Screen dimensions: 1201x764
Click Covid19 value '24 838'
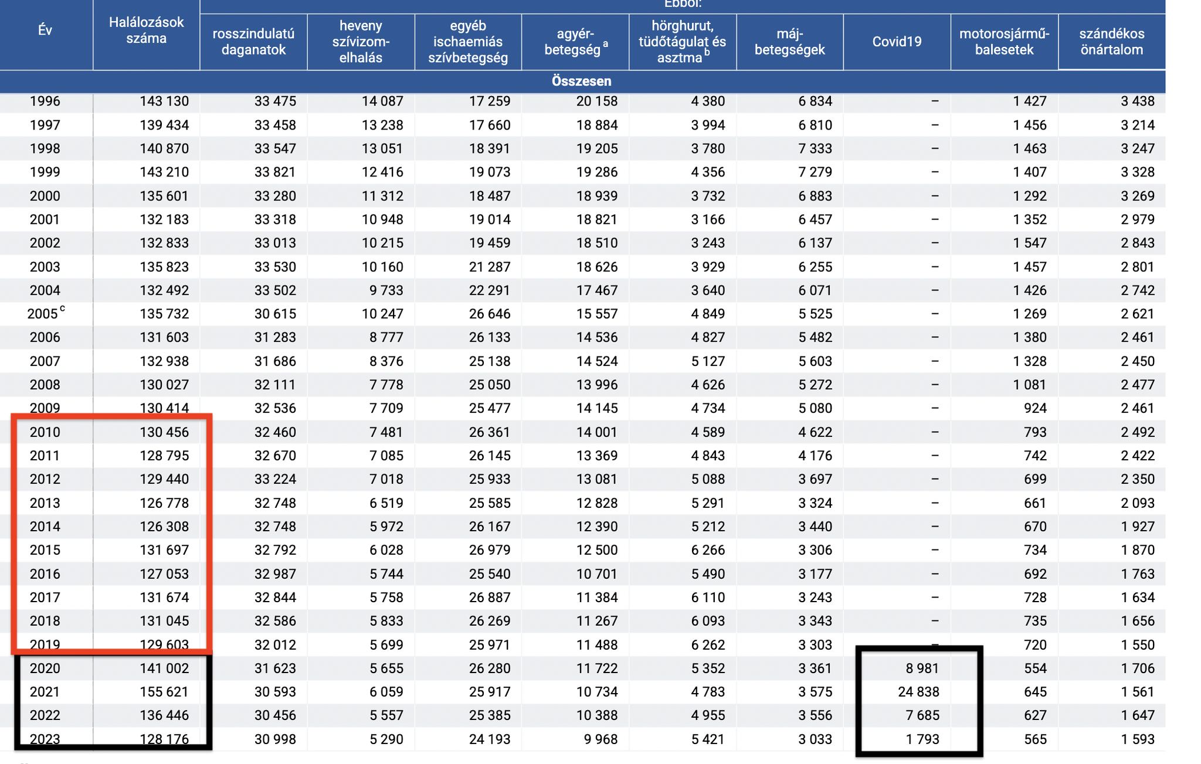[918, 691]
